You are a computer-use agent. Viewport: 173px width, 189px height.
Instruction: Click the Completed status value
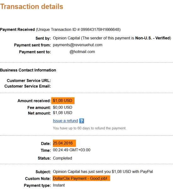[62, 158]
